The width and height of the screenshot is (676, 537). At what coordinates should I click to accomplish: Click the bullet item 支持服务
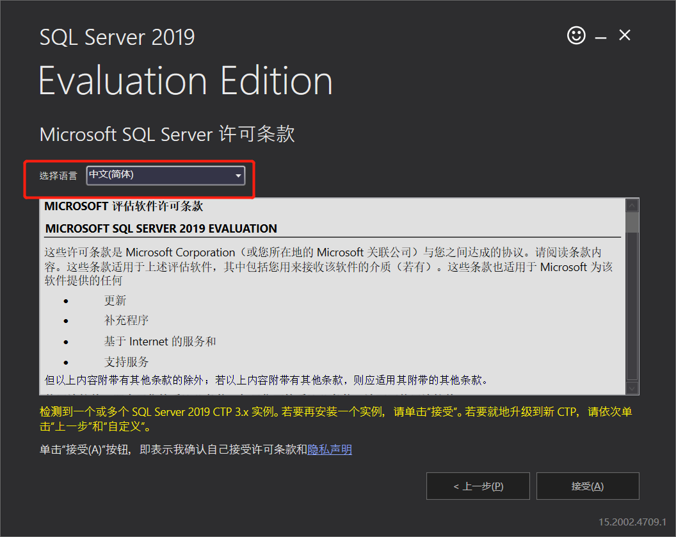[x=126, y=362]
